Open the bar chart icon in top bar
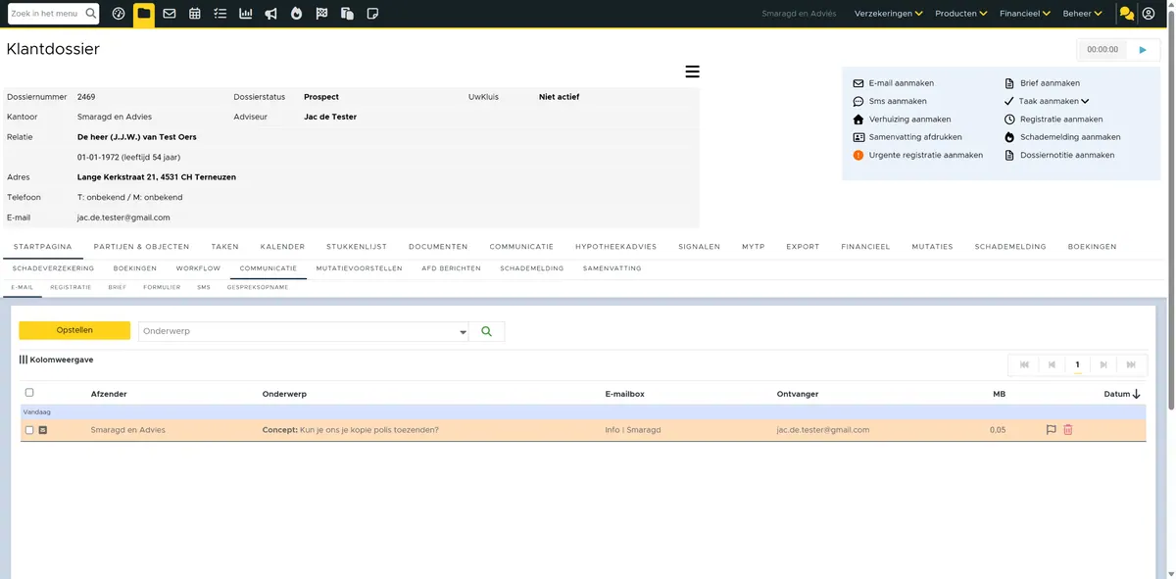The height and width of the screenshot is (579, 1176). tap(245, 14)
